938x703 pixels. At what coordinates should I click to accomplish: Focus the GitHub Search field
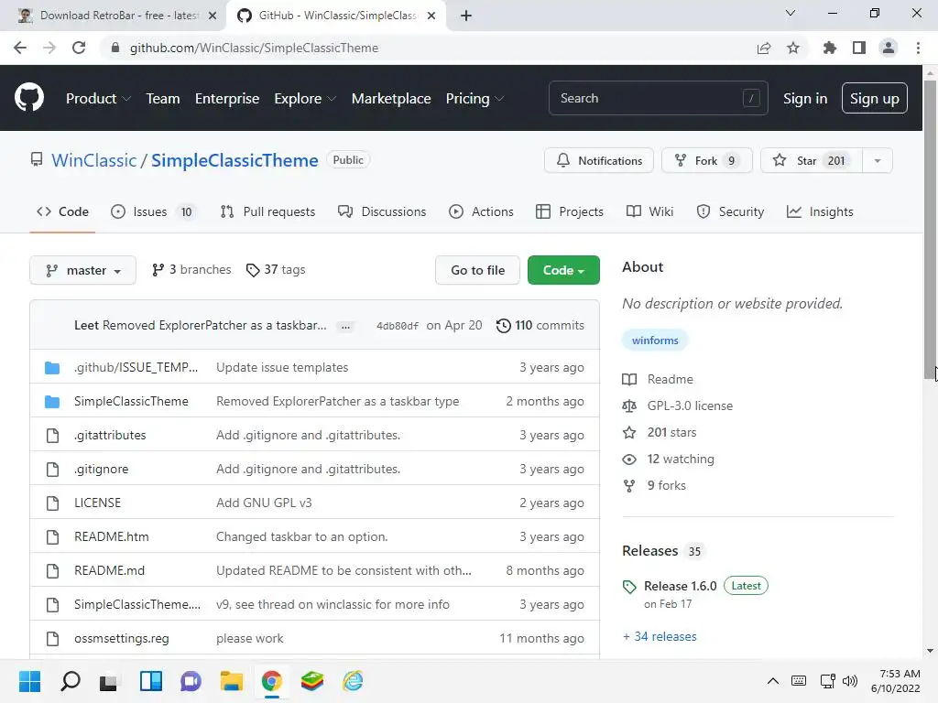658,98
